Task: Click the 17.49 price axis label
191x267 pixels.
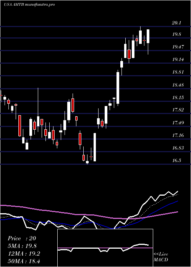Action: point(178,122)
